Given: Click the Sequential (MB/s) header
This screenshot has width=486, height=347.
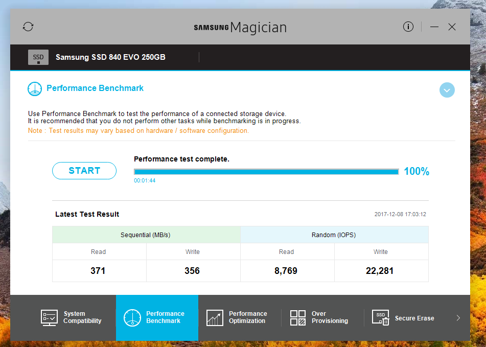Looking at the screenshot, I should [x=146, y=235].
